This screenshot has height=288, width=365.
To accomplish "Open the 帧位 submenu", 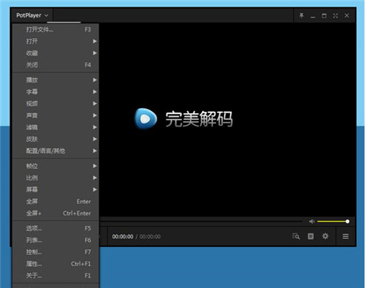I will pos(55,166).
